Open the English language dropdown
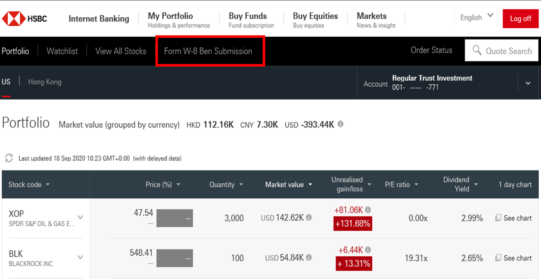 pos(477,17)
